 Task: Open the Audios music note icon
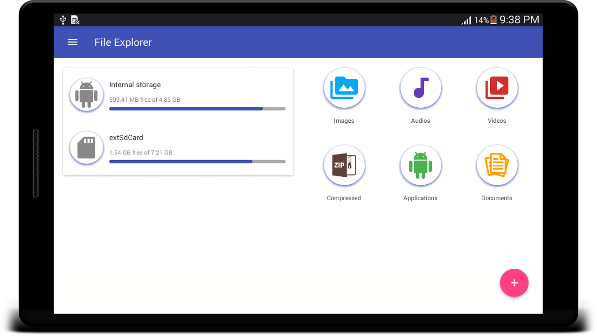click(421, 88)
